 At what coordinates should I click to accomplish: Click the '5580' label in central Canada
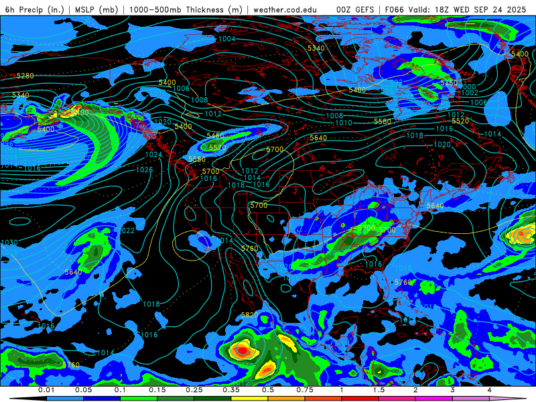(382, 121)
